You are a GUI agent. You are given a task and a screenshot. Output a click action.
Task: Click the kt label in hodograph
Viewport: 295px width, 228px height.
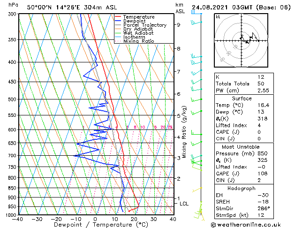218,17
